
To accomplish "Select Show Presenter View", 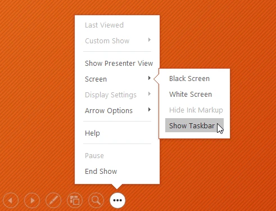I will tap(119, 64).
